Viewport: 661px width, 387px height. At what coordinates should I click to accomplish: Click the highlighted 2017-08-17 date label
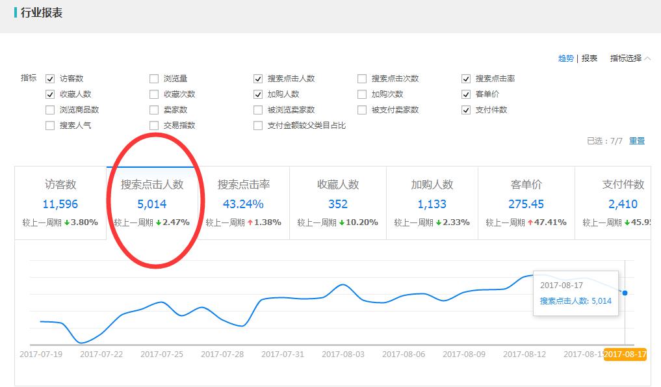[625, 354]
